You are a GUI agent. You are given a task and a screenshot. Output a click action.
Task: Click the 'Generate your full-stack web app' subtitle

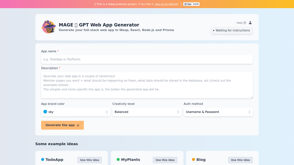click(x=117, y=30)
